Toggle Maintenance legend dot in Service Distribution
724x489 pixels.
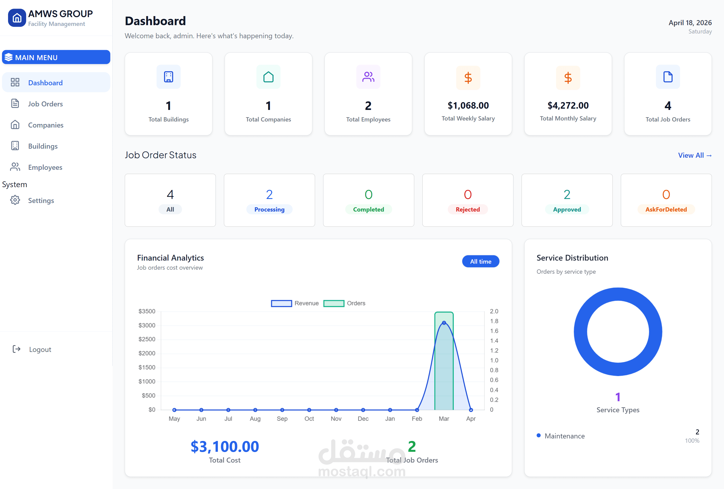tap(539, 435)
